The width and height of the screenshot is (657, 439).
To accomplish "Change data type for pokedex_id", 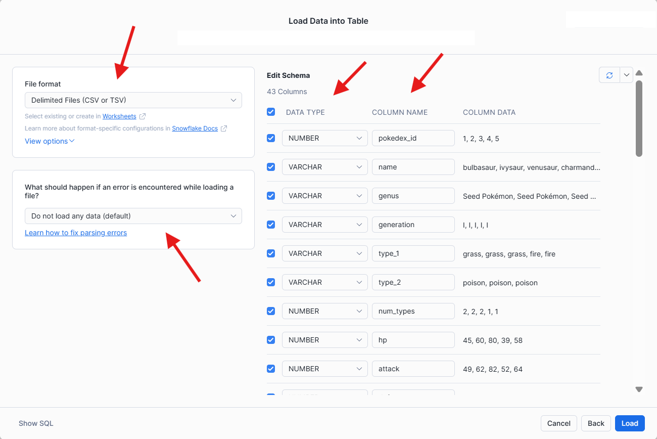I will click(325, 138).
